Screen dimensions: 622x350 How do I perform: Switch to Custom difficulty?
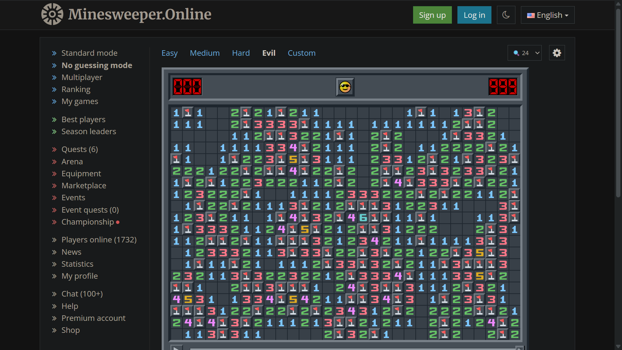coord(301,53)
